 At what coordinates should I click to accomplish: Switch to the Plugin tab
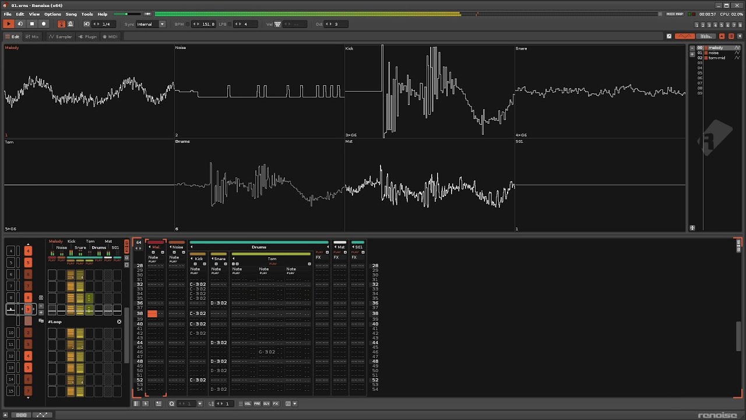pyautogui.click(x=88, y=36)
